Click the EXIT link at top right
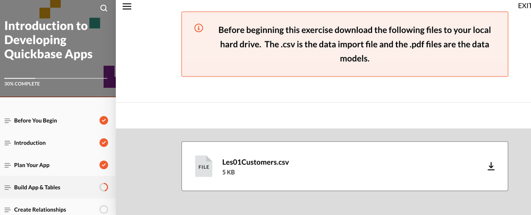The width and height of the screenshot is (531, 215). [x=524, y=6]
